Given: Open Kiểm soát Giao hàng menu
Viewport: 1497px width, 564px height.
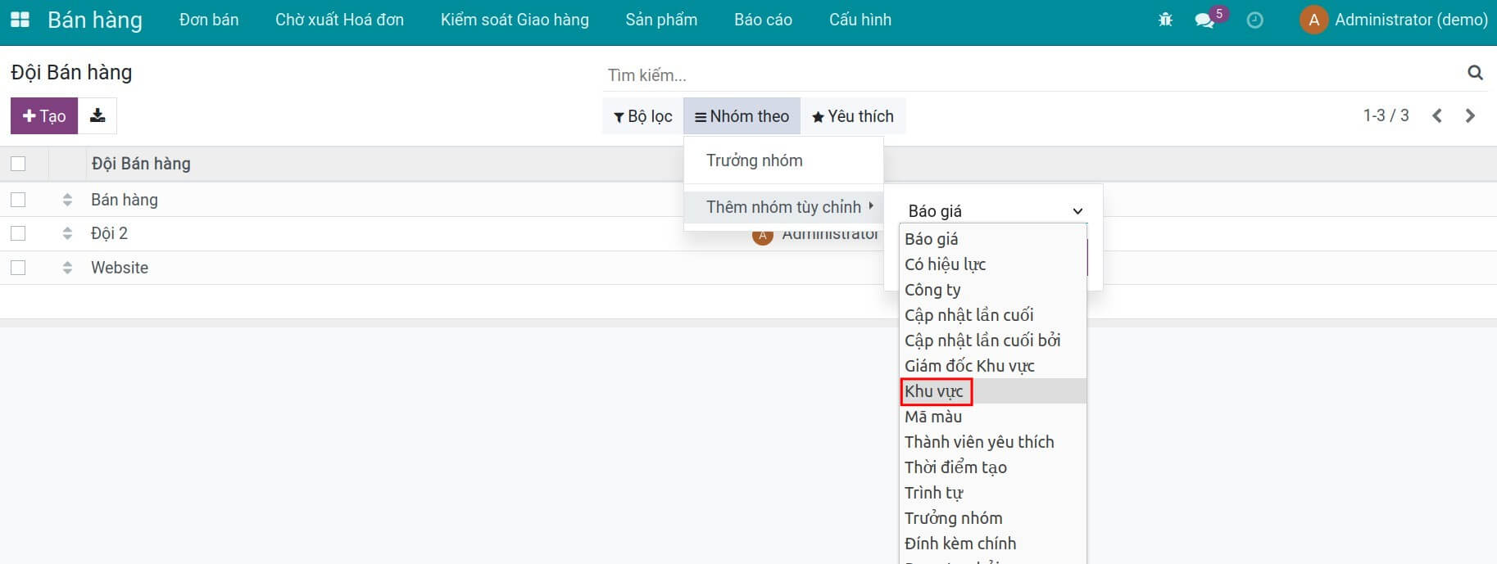Looking at the screenshot, I should 515,20.
